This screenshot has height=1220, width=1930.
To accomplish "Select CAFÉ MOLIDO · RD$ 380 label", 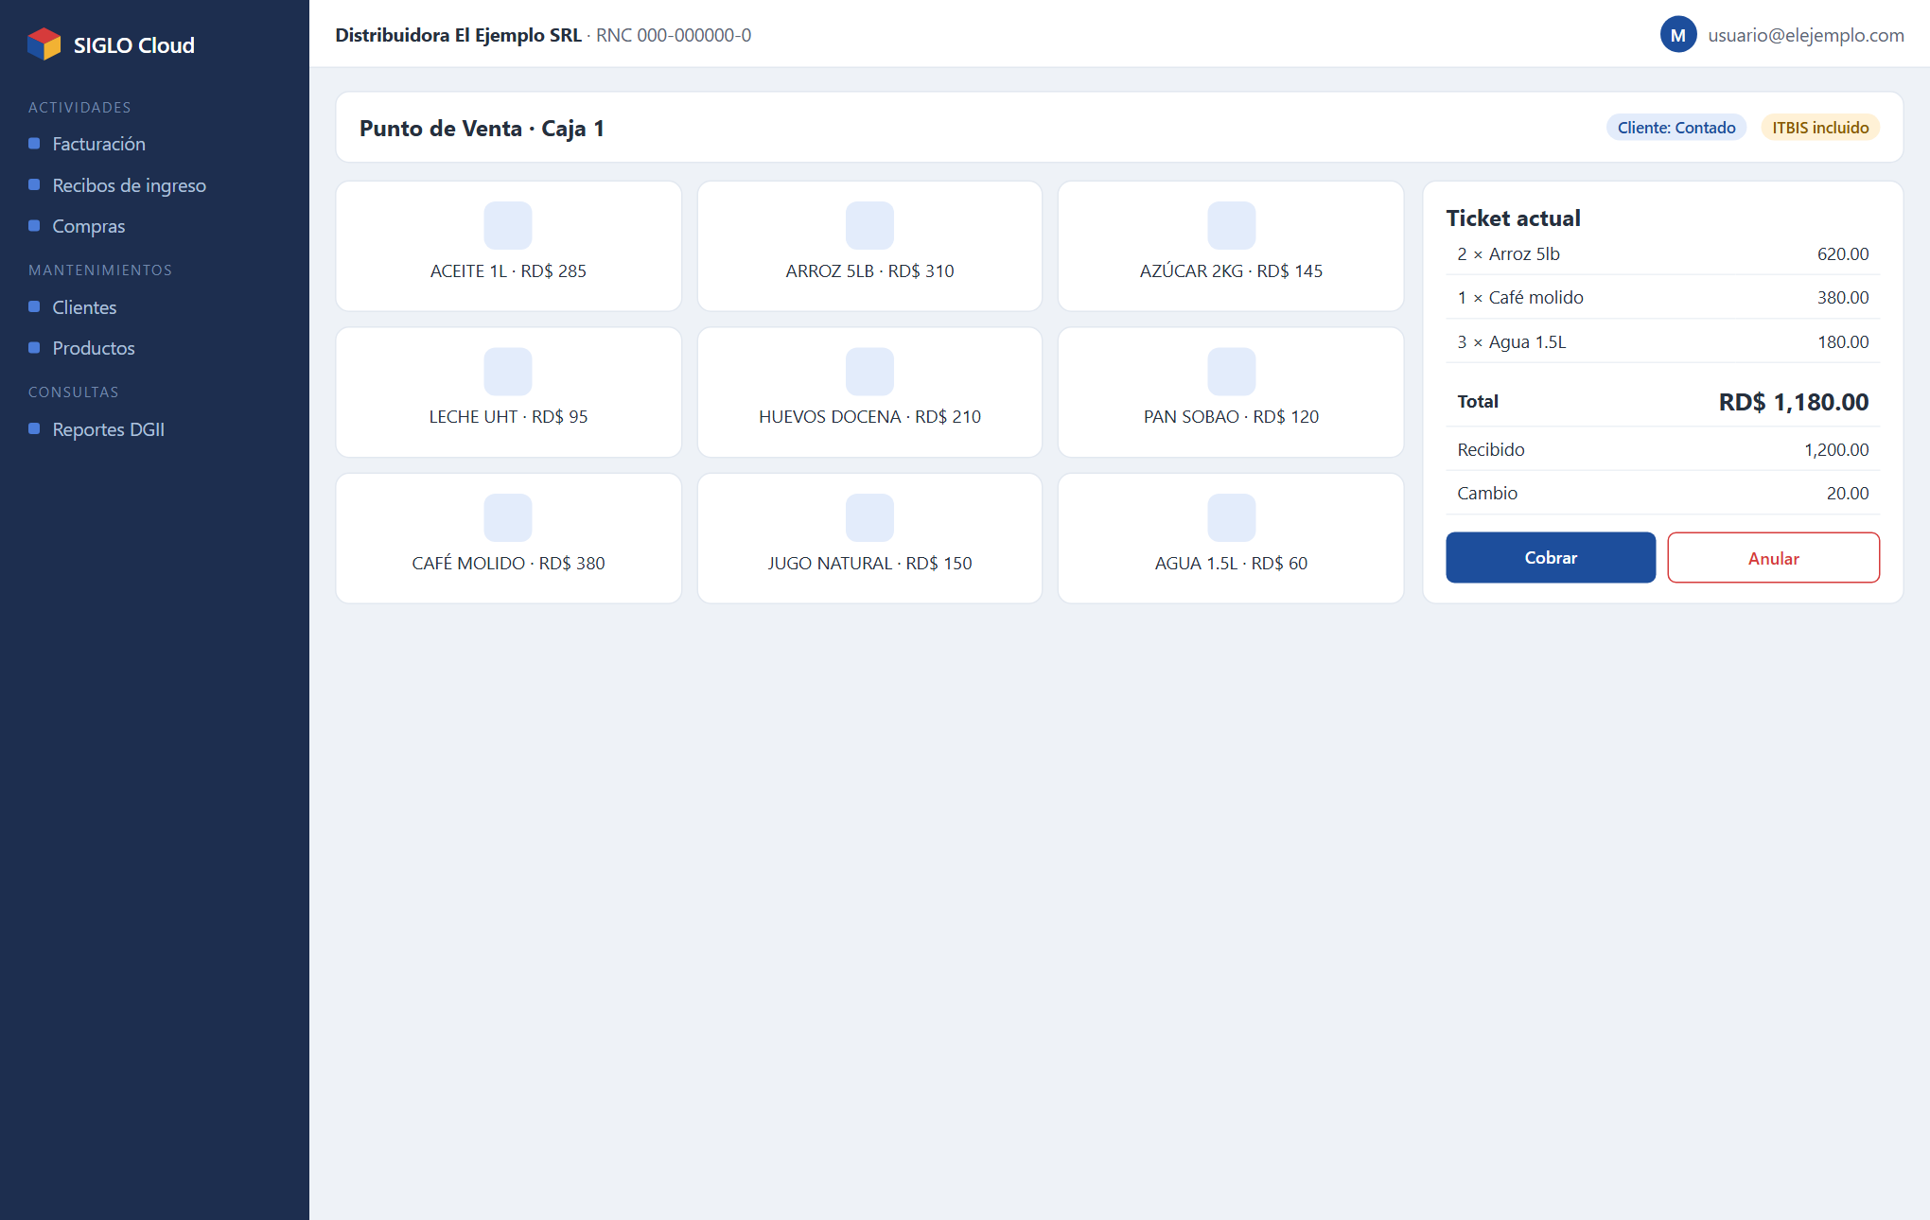I will (x=508, y=564).
